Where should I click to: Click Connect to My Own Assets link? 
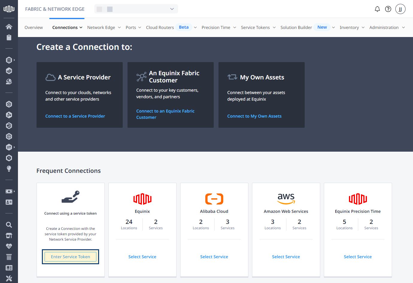point(254,116)
